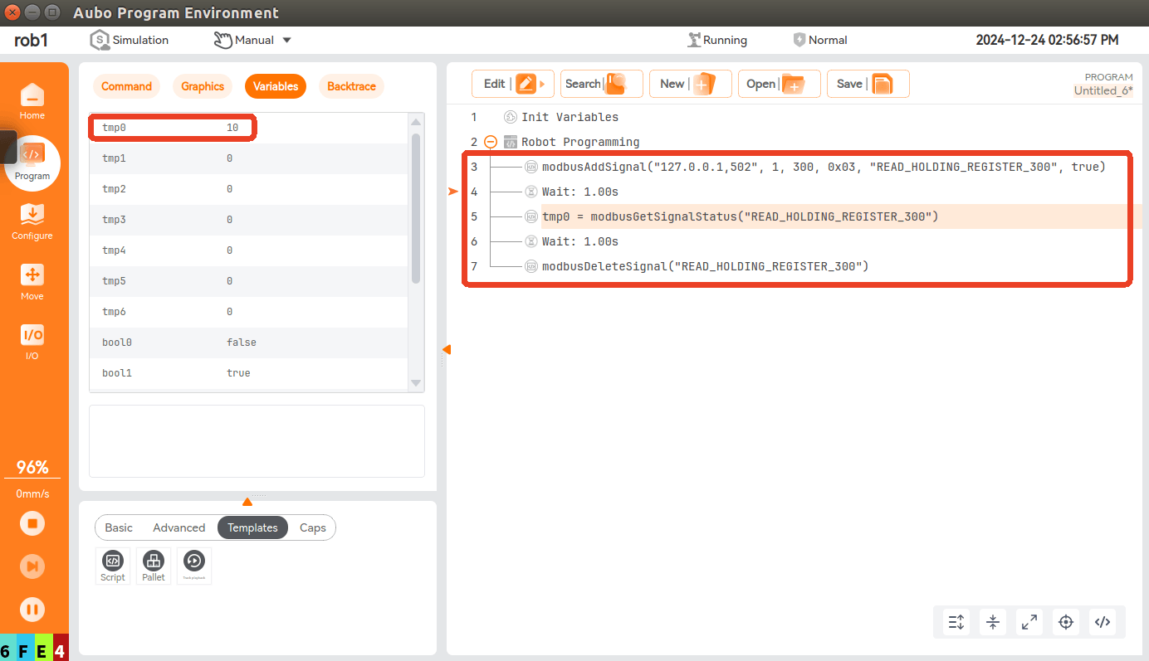Open the Manual mode dropdown
1149x661 pixels.
(253, 40)
